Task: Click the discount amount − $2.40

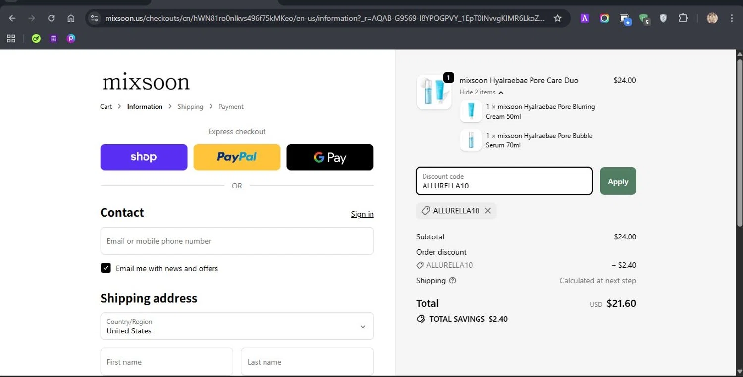Action: coord(624,265)
